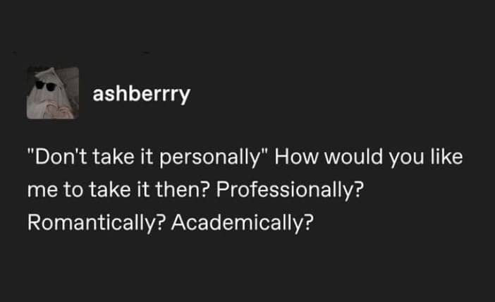Click the word "Academically?" in the post

pyautogui.click(x=242, y=223)
